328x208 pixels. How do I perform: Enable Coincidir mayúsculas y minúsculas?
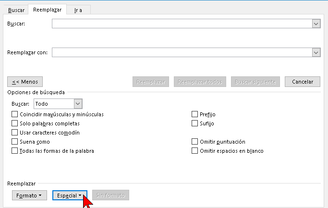14,114
